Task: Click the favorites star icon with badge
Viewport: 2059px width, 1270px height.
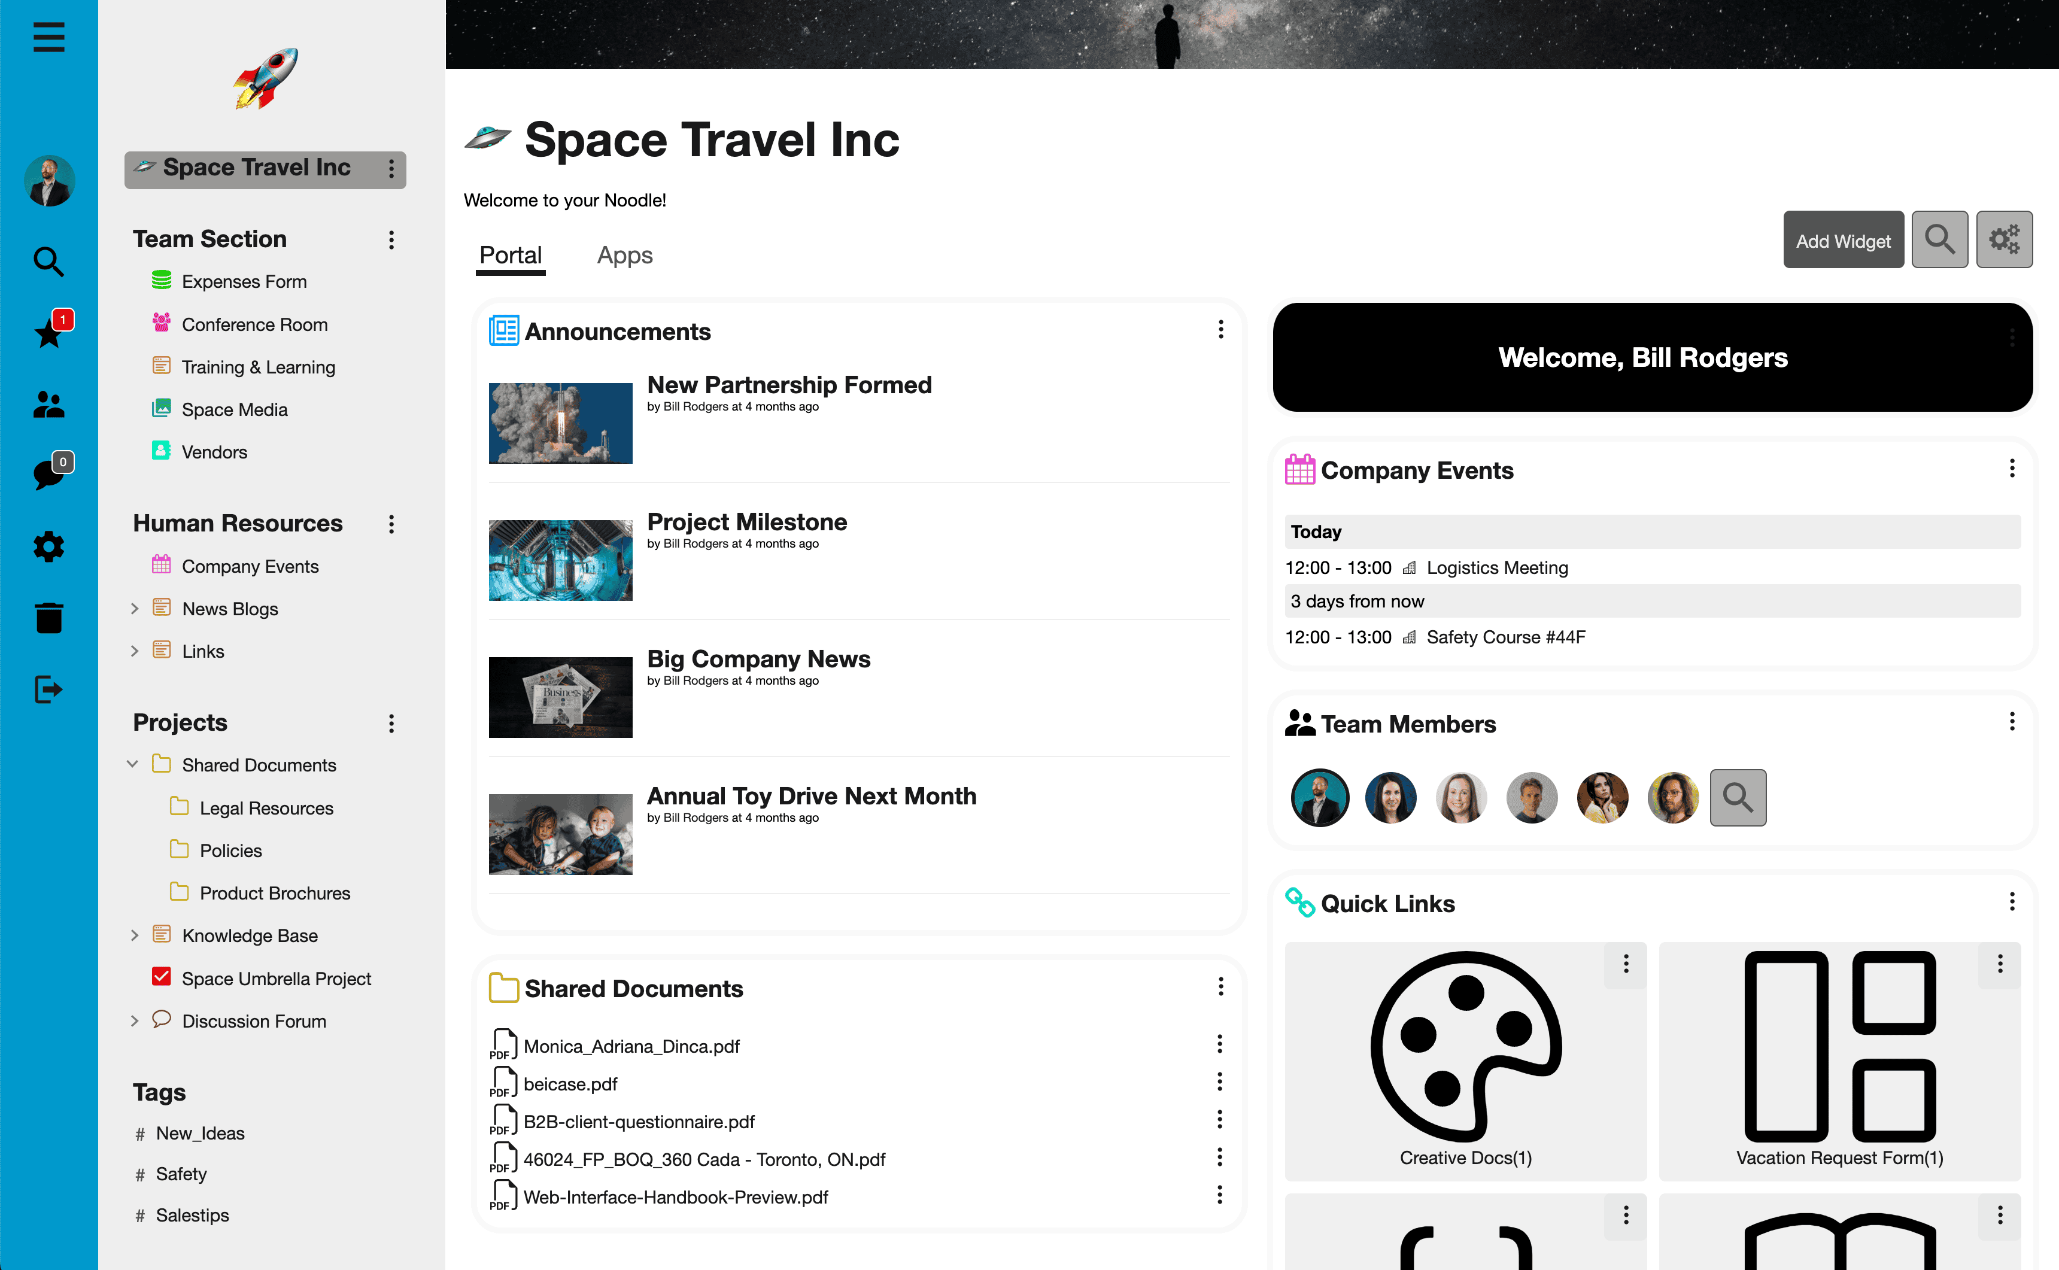Action: 48,335
